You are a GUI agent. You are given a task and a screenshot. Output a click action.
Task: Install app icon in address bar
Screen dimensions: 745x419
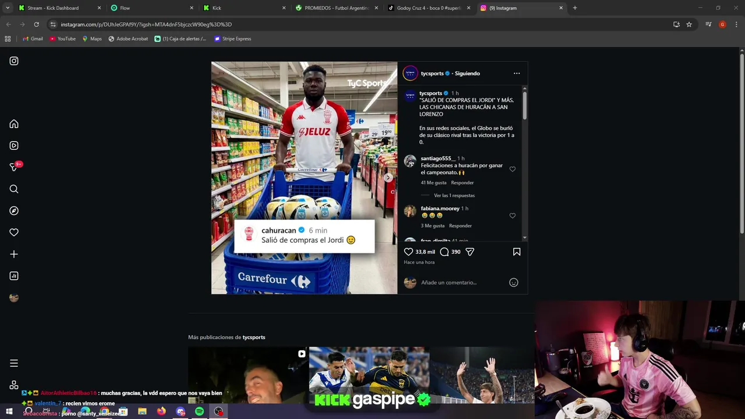tap(676, 24)
